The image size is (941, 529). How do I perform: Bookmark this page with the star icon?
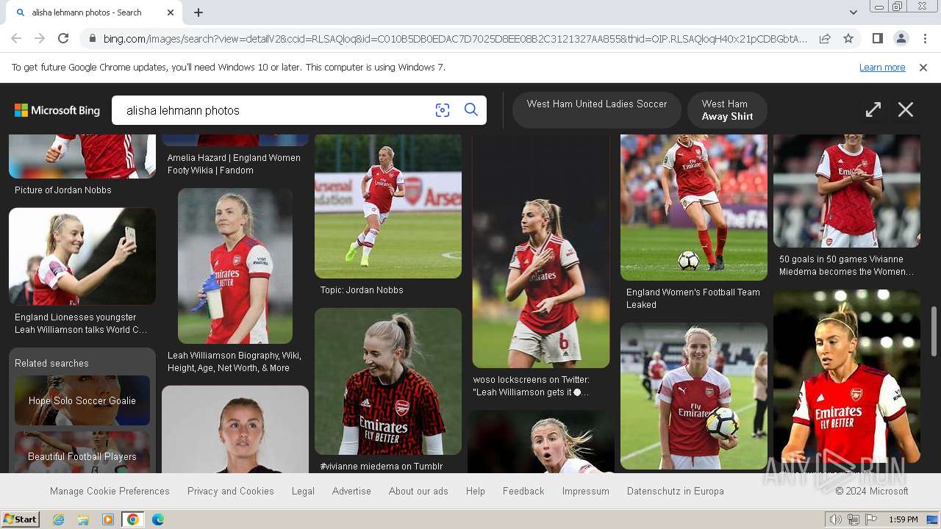[848, 38]
